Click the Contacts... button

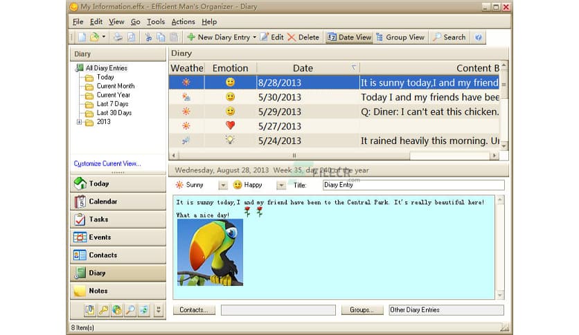pyautogui.click(x=194, y=310)
